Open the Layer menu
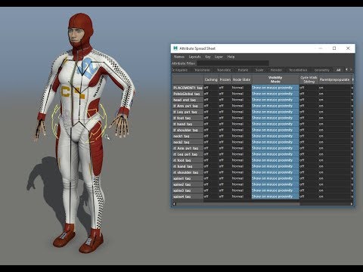This screenshot has width=363, height=272. tap(219, 57)
